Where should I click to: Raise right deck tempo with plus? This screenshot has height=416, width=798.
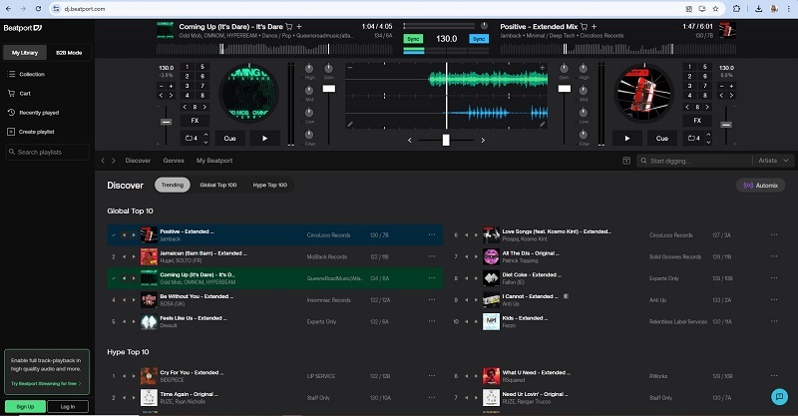coord(731,86)
